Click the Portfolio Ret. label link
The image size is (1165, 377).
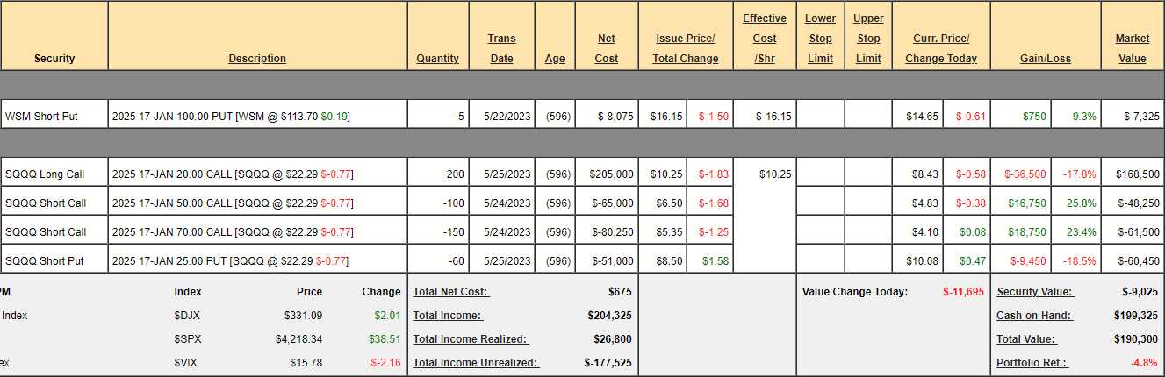tap(1032, 363)
